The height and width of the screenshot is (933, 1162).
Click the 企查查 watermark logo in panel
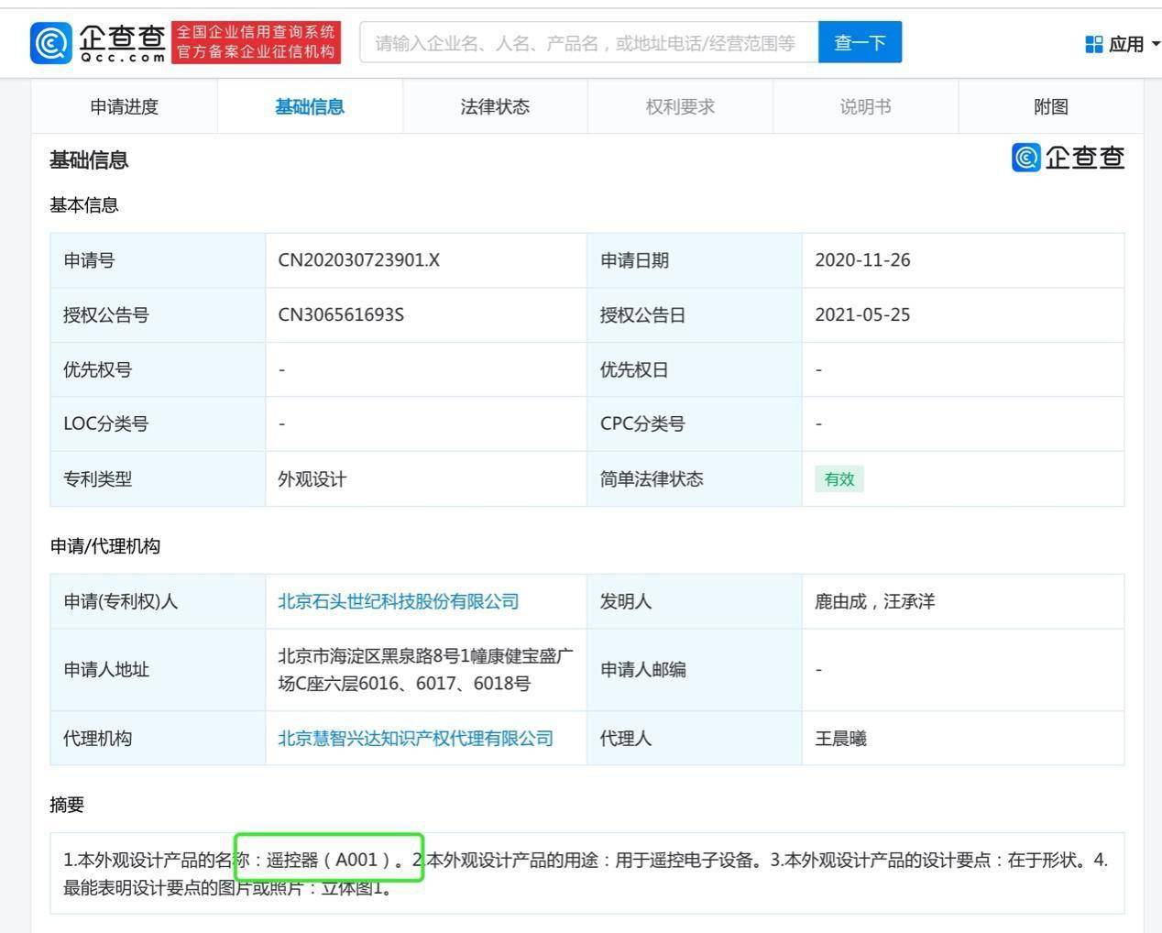tap(1068, 158)
